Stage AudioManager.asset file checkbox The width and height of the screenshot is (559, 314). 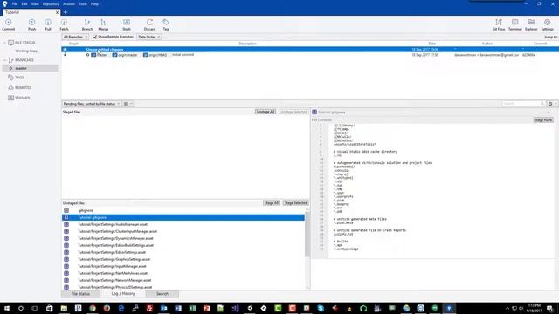66,224
